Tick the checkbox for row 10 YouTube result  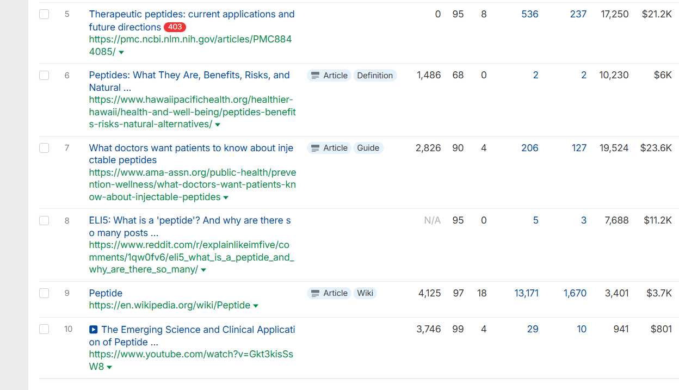pyautogui.click(x=44, y=329)
